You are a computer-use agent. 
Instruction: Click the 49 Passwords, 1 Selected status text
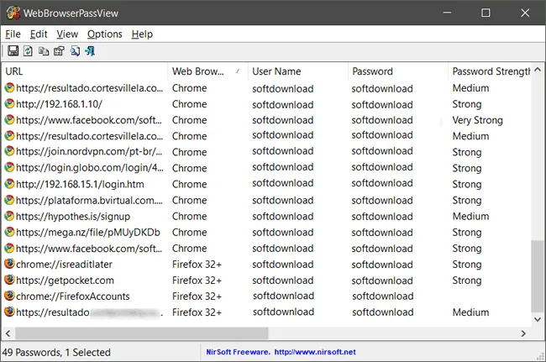tap(56, 352)
